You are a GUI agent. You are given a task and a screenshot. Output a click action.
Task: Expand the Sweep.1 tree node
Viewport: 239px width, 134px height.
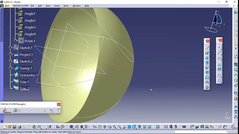click(10, 68)
